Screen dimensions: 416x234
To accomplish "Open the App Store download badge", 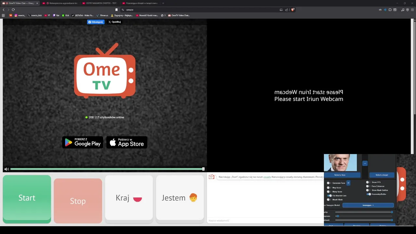I will [x=127, y=142].
